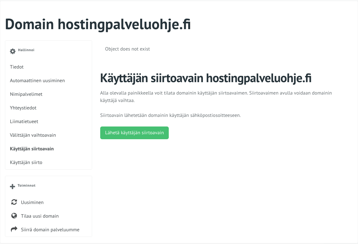Navigate to Välittäjän vaihtoavain
Viewport: 358px width, 244px height.
(33, 135)
